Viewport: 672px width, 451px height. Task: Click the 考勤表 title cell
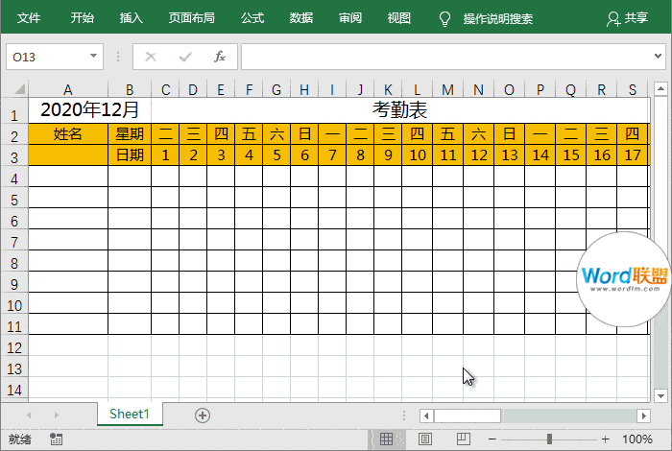400,110
